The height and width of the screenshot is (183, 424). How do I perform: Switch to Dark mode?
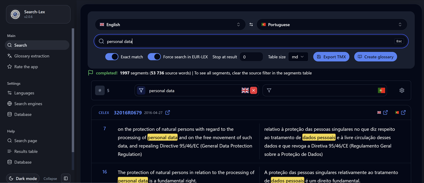click(23, 178)
